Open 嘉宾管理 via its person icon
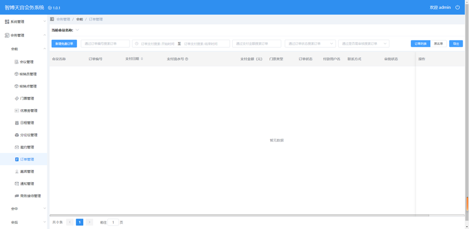 (17, 172)
